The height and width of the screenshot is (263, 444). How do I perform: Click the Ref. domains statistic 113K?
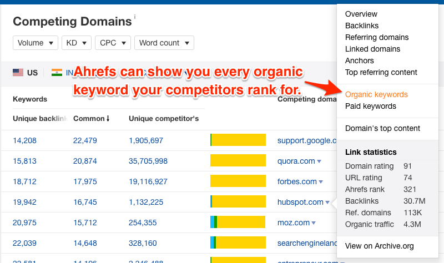pyautogui.click(x=412, y=213)
